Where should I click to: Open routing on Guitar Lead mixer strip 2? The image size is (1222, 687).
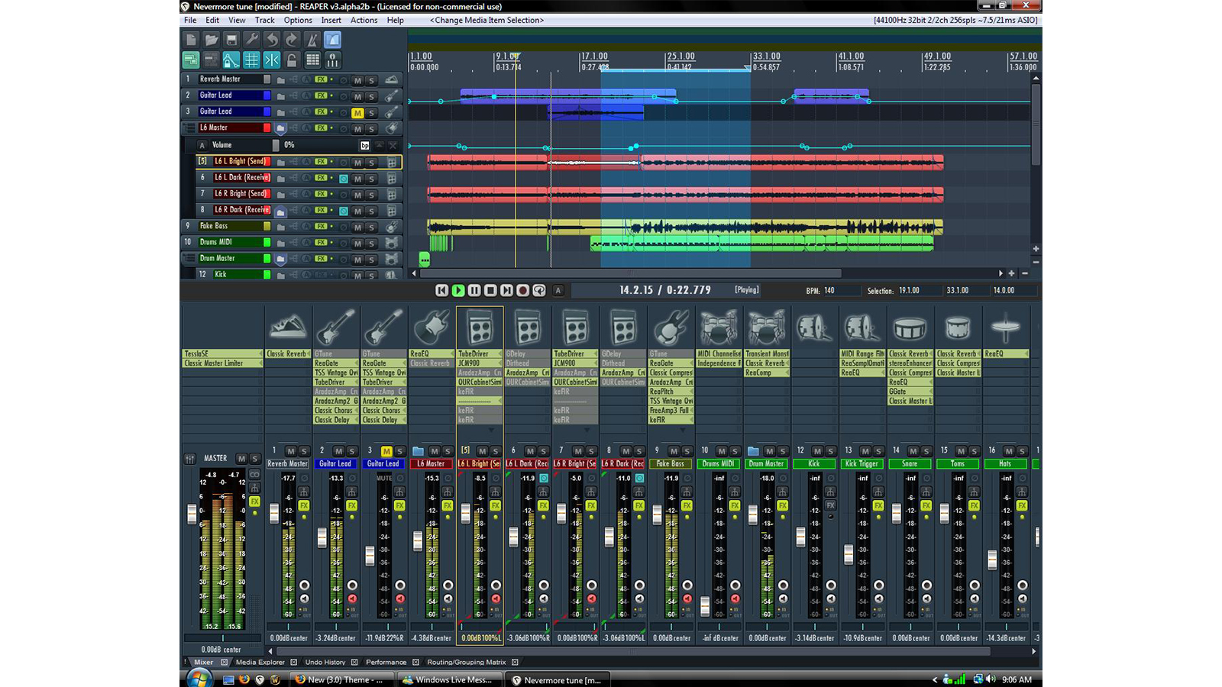[352, 492]
